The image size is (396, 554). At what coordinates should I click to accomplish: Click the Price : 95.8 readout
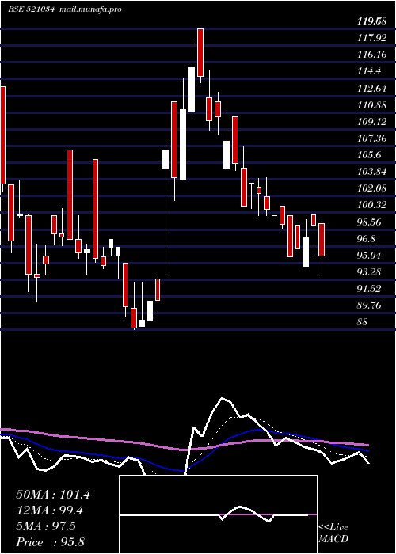coord(50,542)
